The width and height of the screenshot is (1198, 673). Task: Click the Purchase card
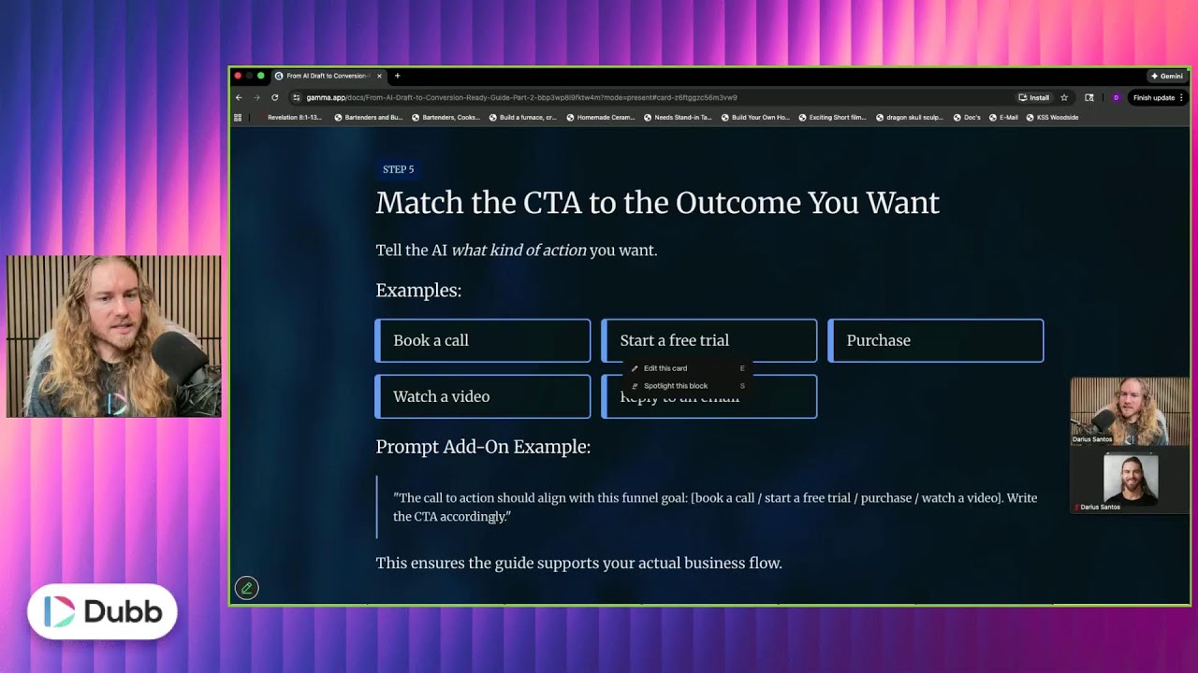[936, 340]
